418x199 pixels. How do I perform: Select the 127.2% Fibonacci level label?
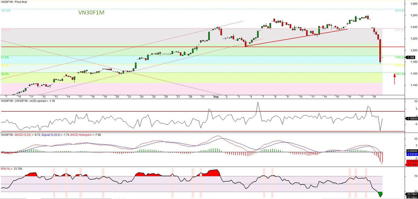pyautogui.click(x=6, y=10)
